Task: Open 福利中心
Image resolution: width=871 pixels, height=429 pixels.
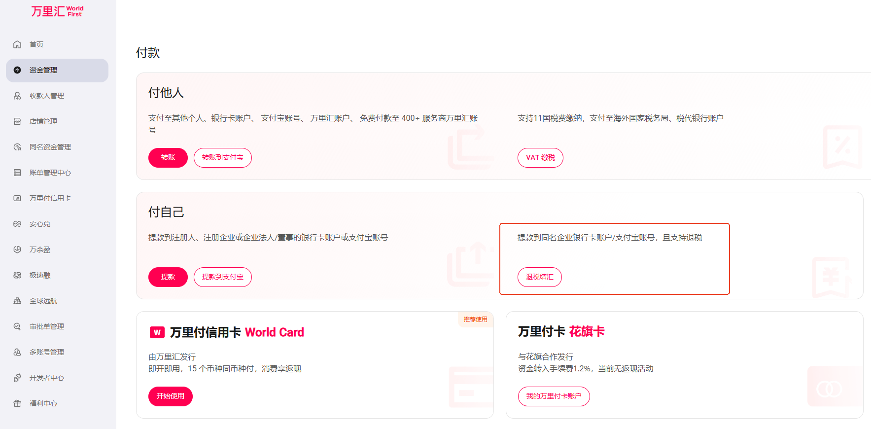Action: pos(57,403)
